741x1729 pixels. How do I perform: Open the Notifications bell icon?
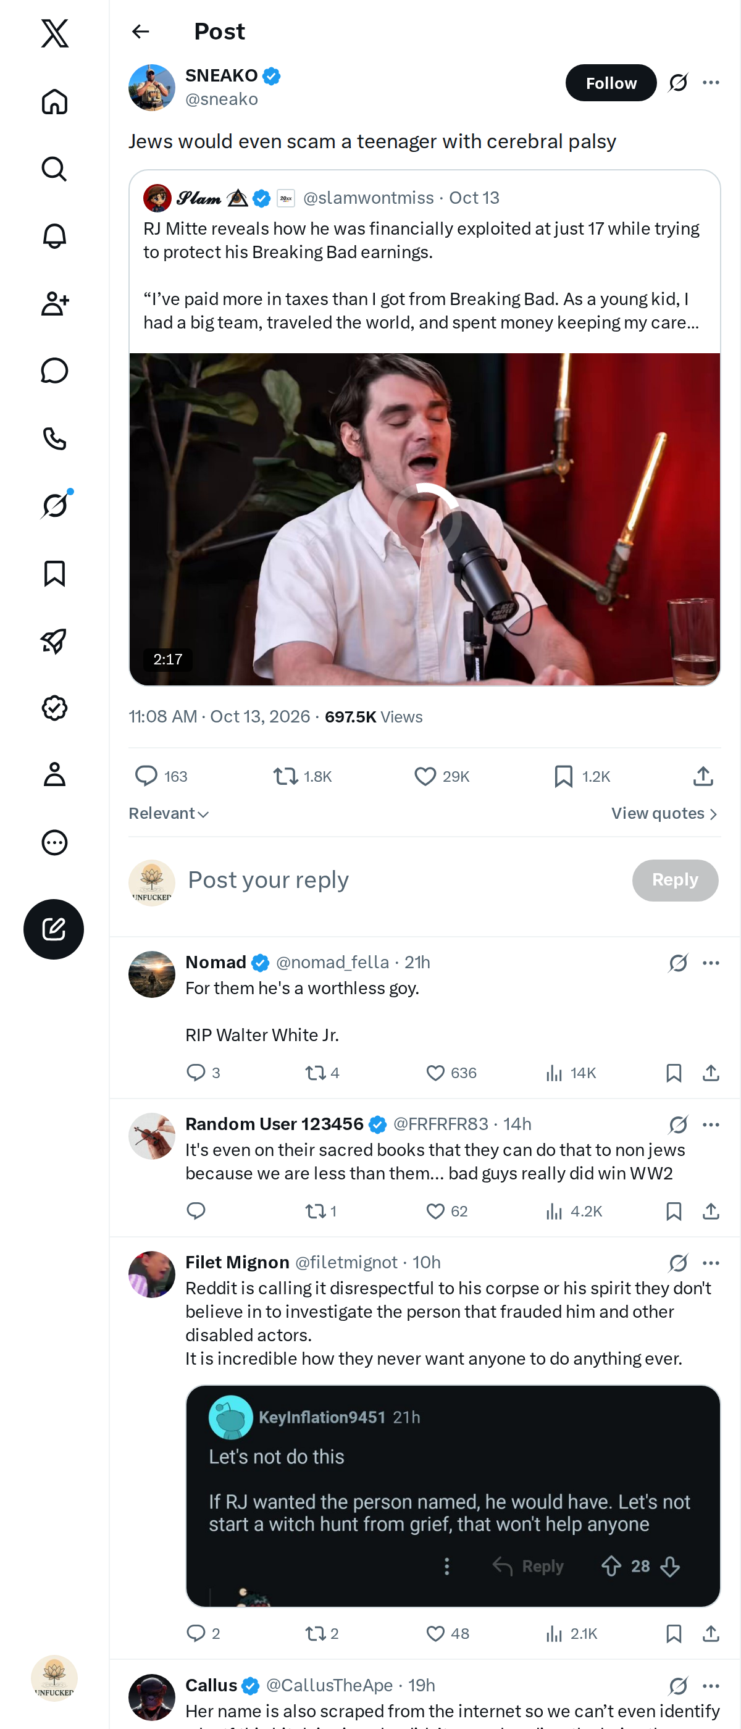pos(54,237)
